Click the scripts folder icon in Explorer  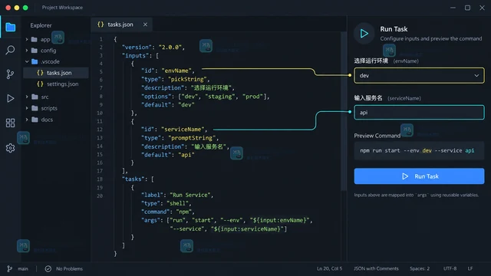coord(35,108)
